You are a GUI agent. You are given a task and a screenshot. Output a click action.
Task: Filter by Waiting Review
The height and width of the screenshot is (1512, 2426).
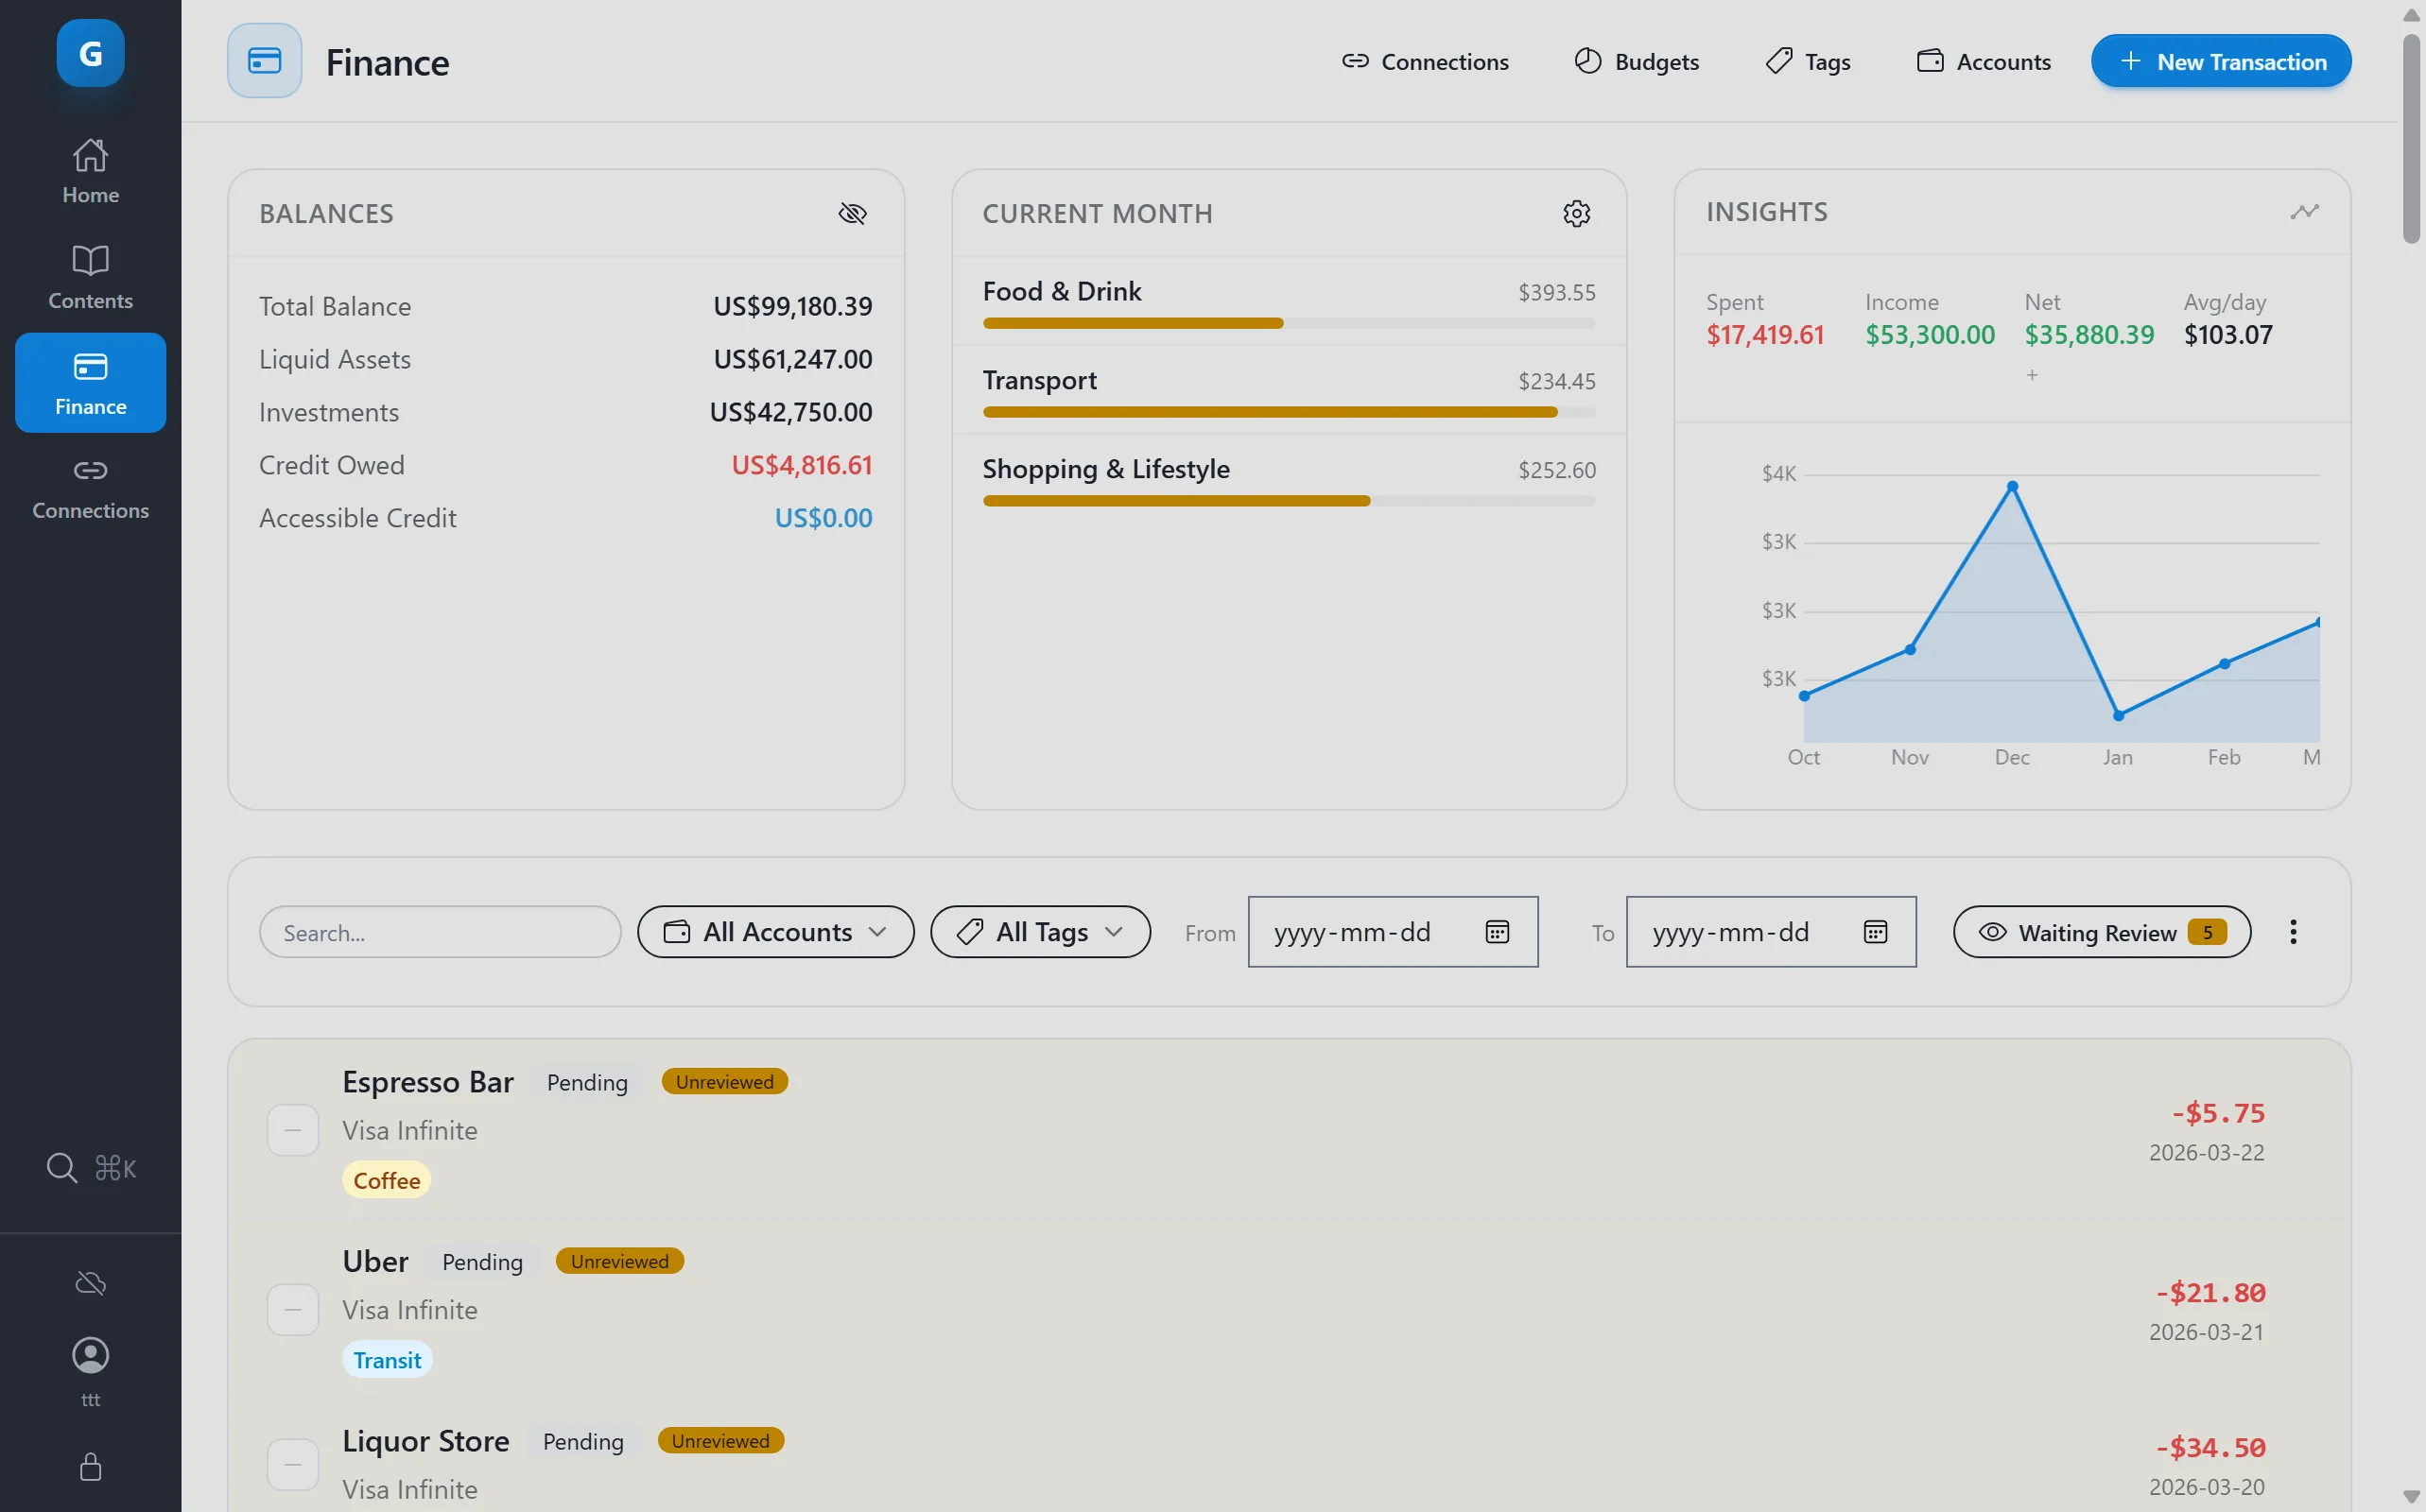[2100, 931]
